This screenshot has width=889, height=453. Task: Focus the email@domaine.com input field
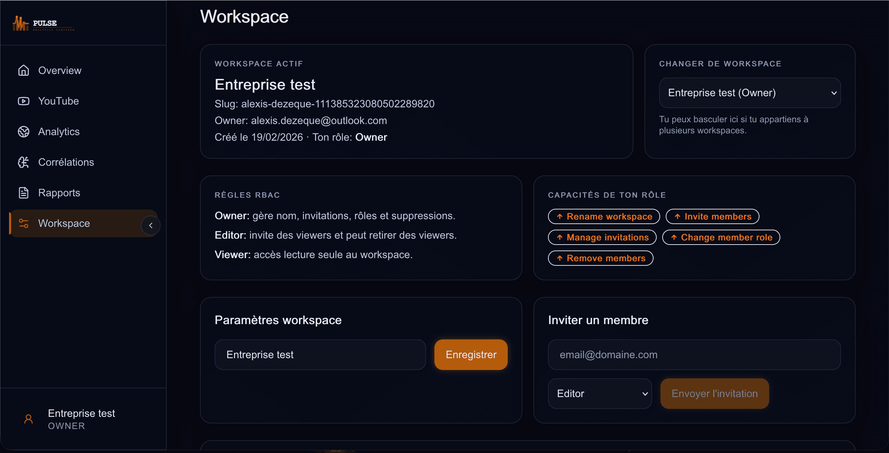pos(694,355)
